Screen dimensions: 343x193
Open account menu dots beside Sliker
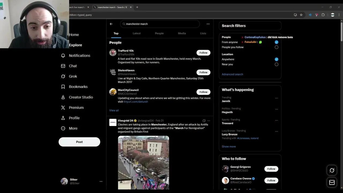101,181
